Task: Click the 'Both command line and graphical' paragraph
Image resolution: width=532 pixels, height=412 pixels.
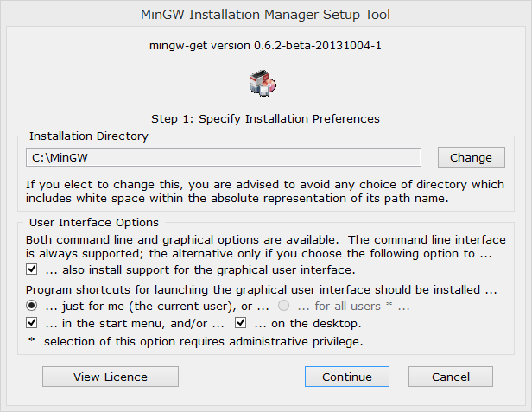Action: (x=266, y=247)
